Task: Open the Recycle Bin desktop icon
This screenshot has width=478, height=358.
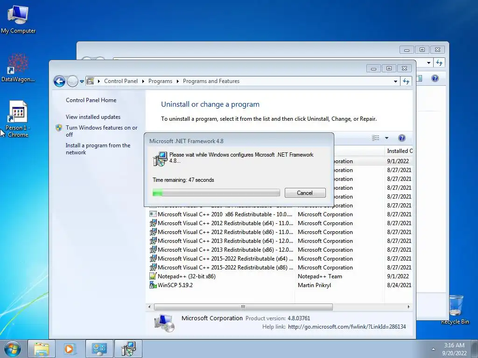Action: pyautogui.click(x=455, y=310)
